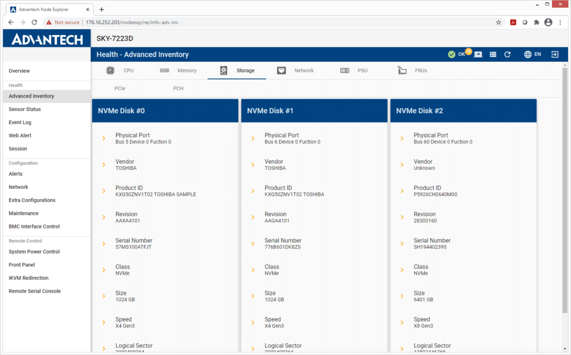The image size is (571, 355).
Task: Open the browser extensions puzzle icon
Action: [536, 22]
